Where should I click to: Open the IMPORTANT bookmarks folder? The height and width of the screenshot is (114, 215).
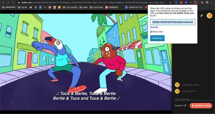[x=9, y=7]
